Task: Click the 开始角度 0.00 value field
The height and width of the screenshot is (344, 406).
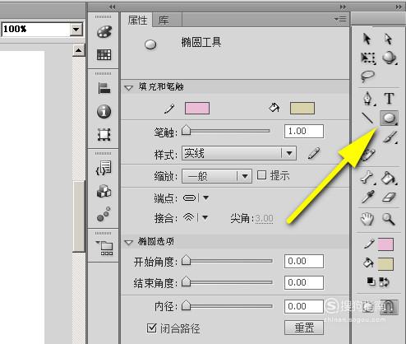Action: (x=304, y=261)
